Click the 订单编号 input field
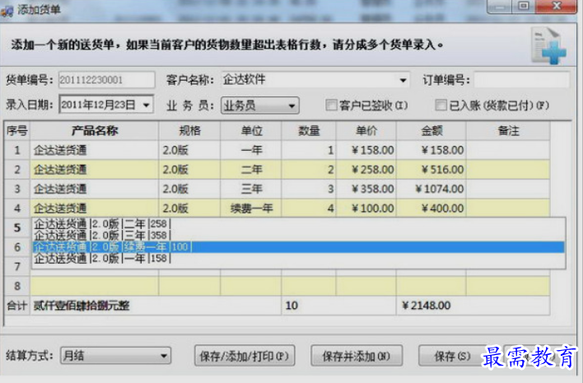Viewport: 583px width, 383px height. coord(521,80)
